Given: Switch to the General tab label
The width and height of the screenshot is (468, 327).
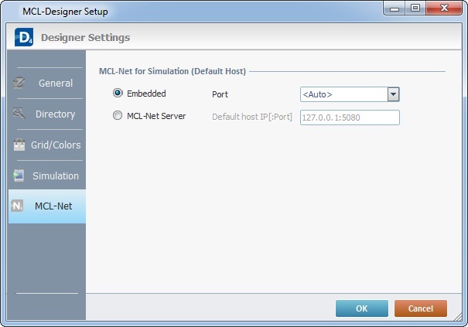Looking at the screenshot, I should click(56, 83).
